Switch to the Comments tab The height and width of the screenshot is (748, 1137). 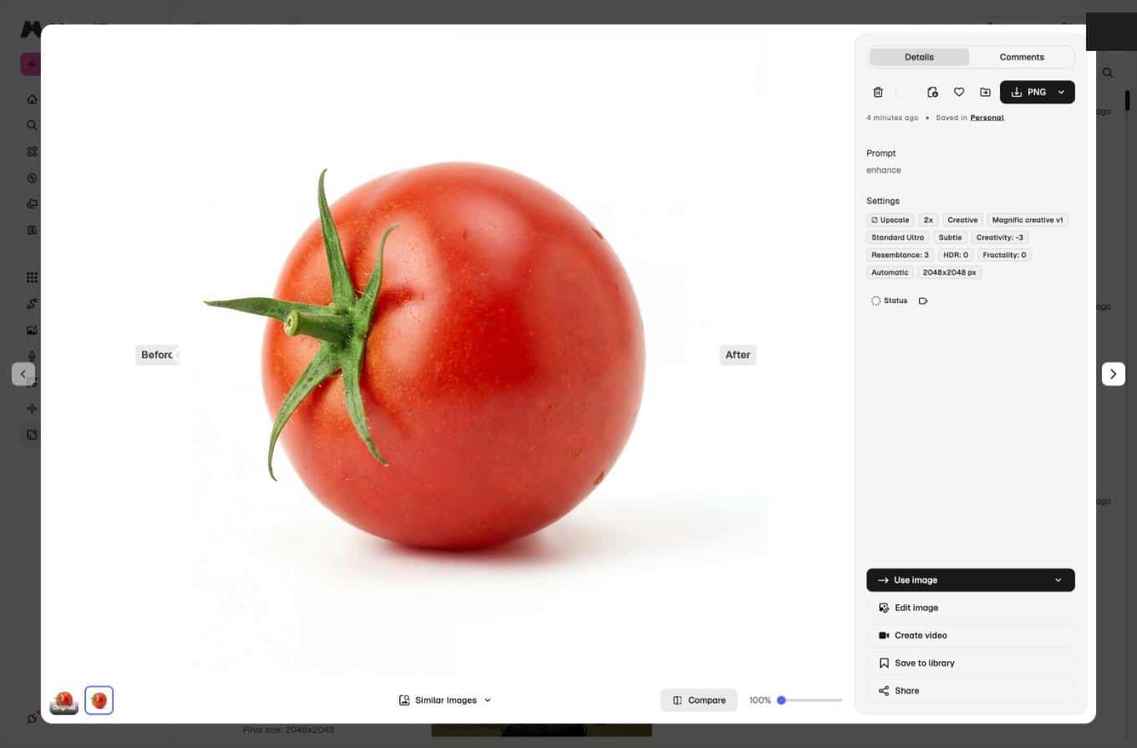click(x=1022, y=57)
